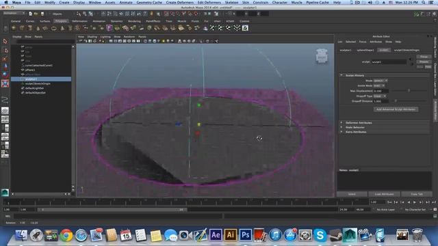Image resolution: width=438 pixels, height=246 pixels.
Task: Click the polygon cylinder shelf icon
Action: [30, 28]
